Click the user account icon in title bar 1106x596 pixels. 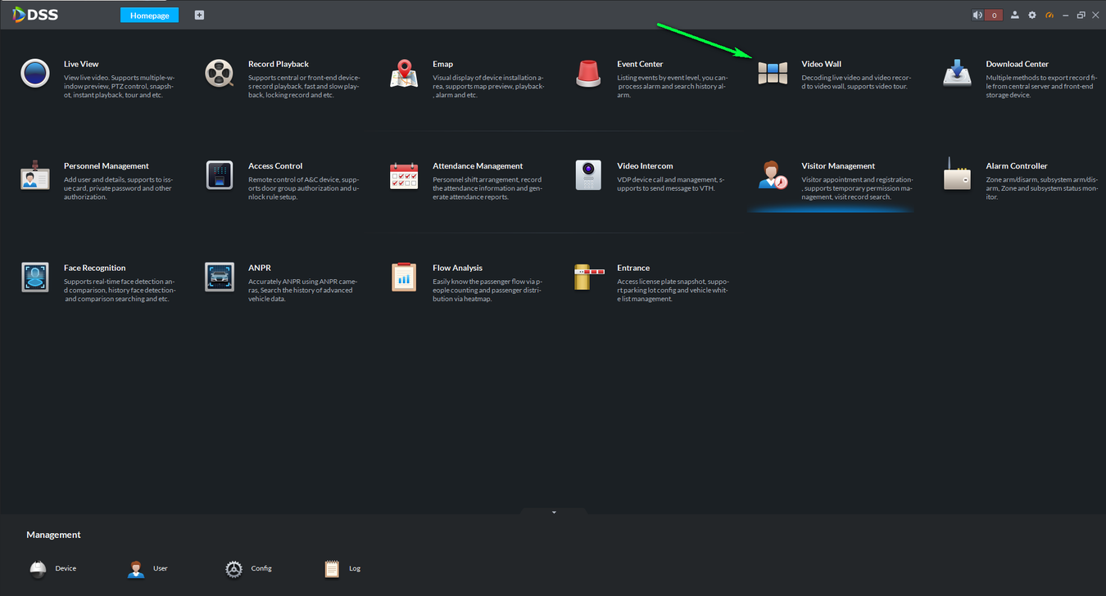point(1015,15)
